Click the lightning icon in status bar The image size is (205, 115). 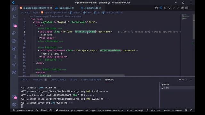point(147,110)
